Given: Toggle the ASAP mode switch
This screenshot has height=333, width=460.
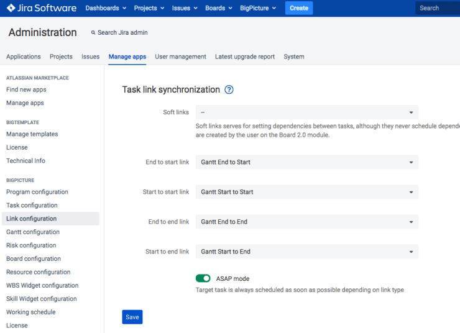Looking at the screenshot, I should click(203, 278).
